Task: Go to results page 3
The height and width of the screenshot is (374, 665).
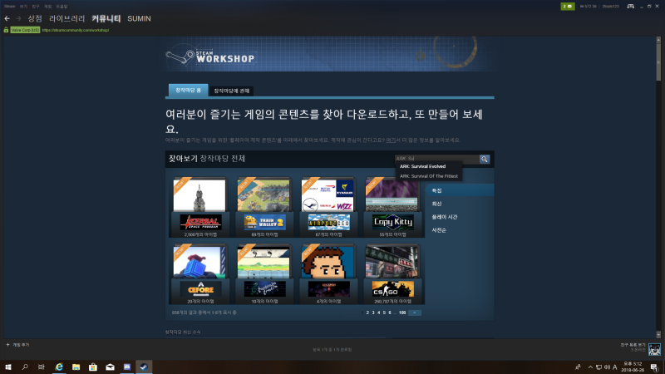Action: (373, 312)
